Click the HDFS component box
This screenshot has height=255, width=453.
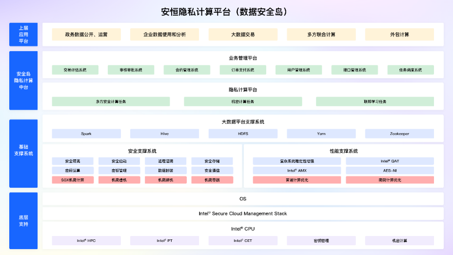point(243,134)
